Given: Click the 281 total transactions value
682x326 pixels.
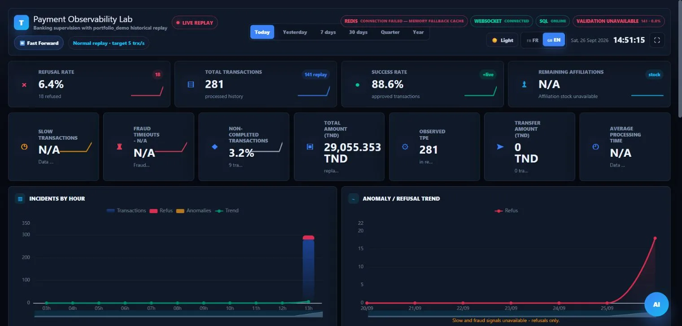Looking at the screenshot, I should click(x=214, y=84).
